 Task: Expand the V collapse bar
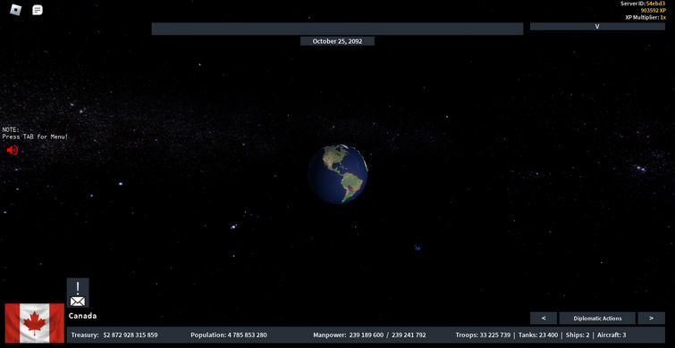(597, 26)
